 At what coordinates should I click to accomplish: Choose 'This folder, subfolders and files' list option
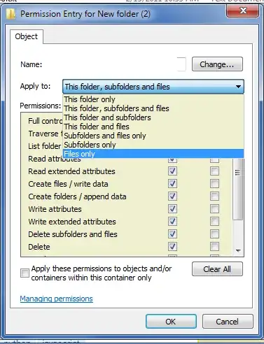tap(153, 108)
